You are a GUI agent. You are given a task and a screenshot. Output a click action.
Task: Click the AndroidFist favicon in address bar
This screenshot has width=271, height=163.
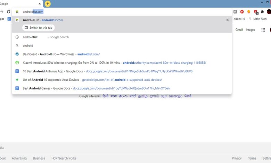(17, 12)
